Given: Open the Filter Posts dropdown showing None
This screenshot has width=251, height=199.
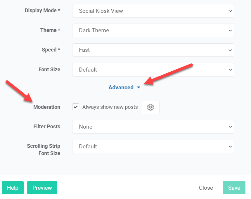Looking at the screenshot, I should (x=153, y=127).
